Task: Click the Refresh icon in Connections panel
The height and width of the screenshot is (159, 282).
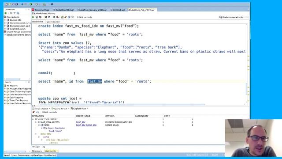Action: [x=11, y=13]
